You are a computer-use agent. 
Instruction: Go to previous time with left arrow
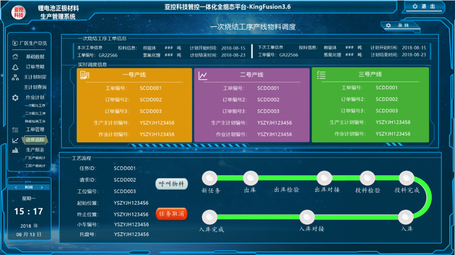coord(16,188)
